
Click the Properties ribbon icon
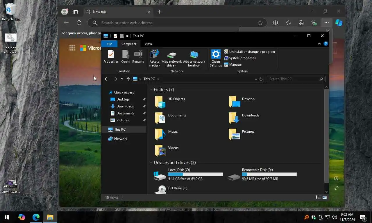coord(111,54)
